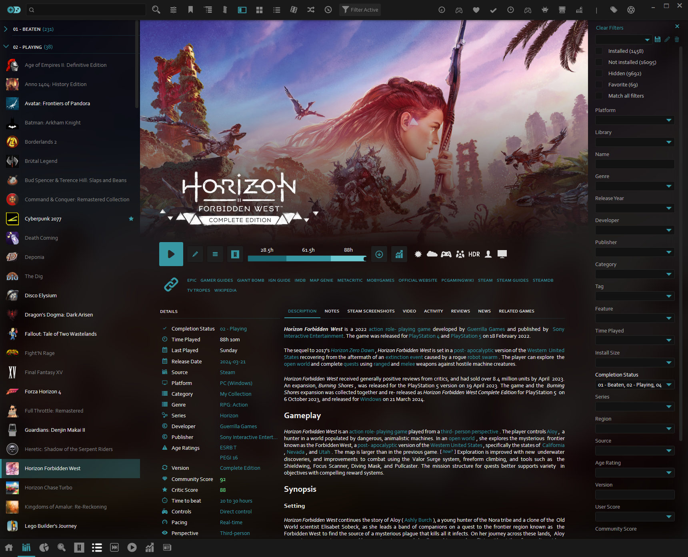688x557 pixels.
Task: Open the Platform filter dropdown
Action: 635,120
